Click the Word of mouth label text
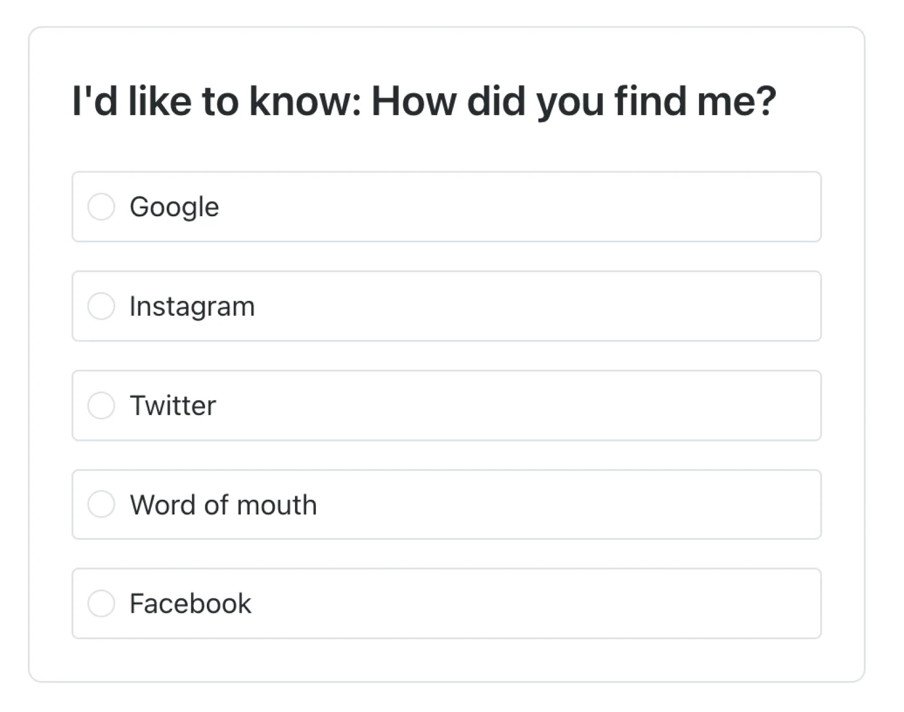904x712 pixels. (223, 505)
